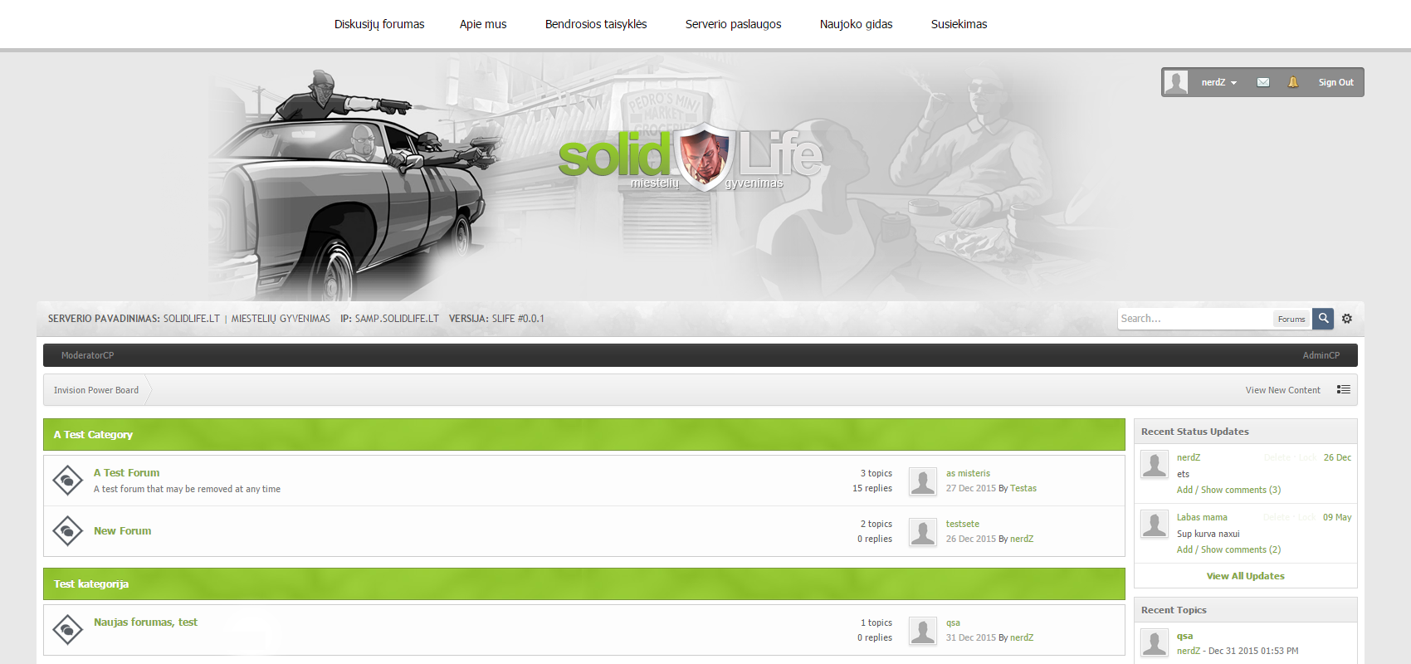Open nerdZ author link on testsete row
Viewport: 1411px width, 664px height.
tap(1022, 539)
